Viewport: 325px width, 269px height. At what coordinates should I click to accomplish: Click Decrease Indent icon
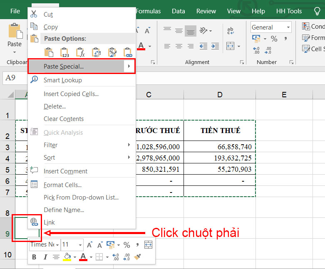[x=203, y=46]
